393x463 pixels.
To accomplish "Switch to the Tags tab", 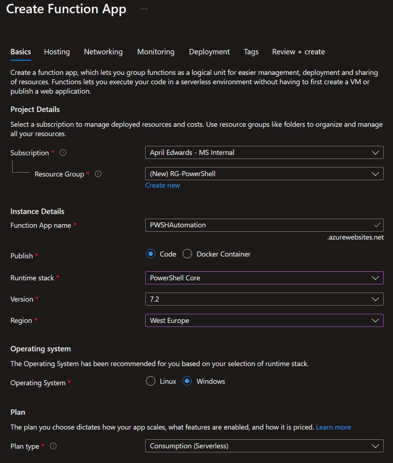I will point(251,52).
